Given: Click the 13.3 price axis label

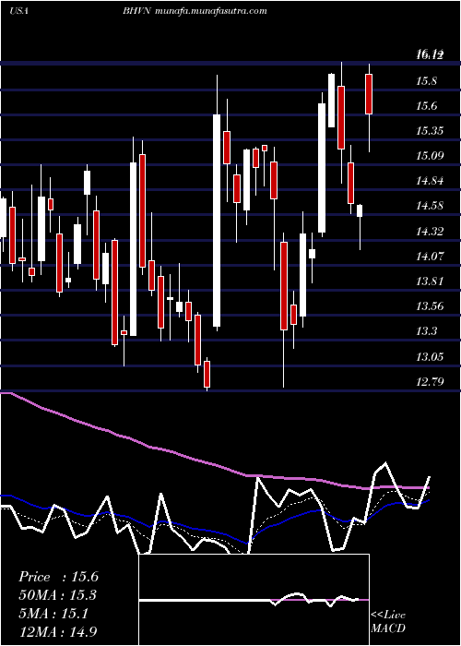Looking at the screenshot, I should tap(426, 331).
